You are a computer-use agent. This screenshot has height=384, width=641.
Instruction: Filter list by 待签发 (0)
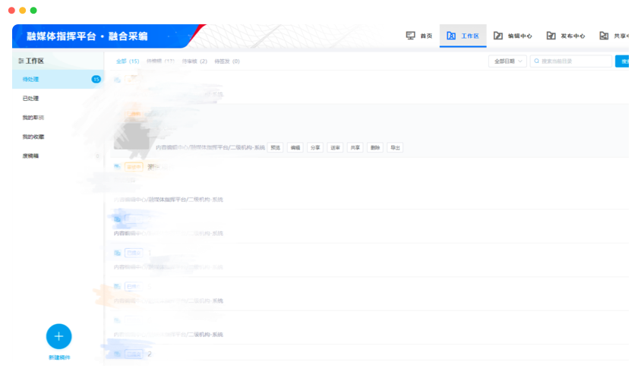pos(227,61)
